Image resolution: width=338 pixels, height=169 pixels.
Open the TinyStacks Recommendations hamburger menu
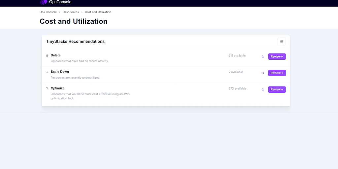[282, 41]
